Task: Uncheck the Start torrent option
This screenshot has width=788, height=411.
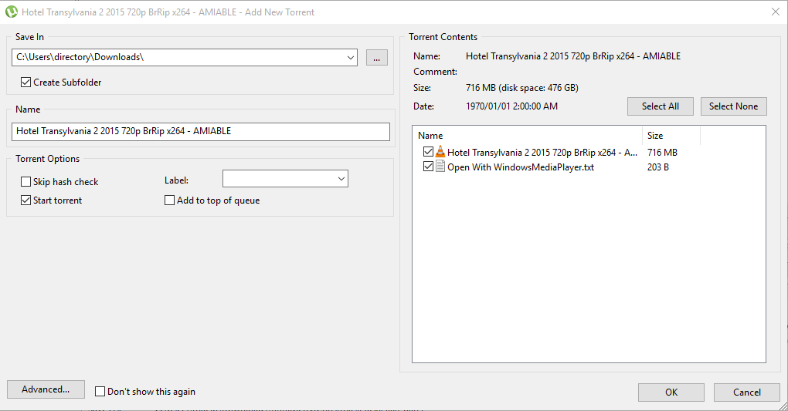Action: point(25,200)
